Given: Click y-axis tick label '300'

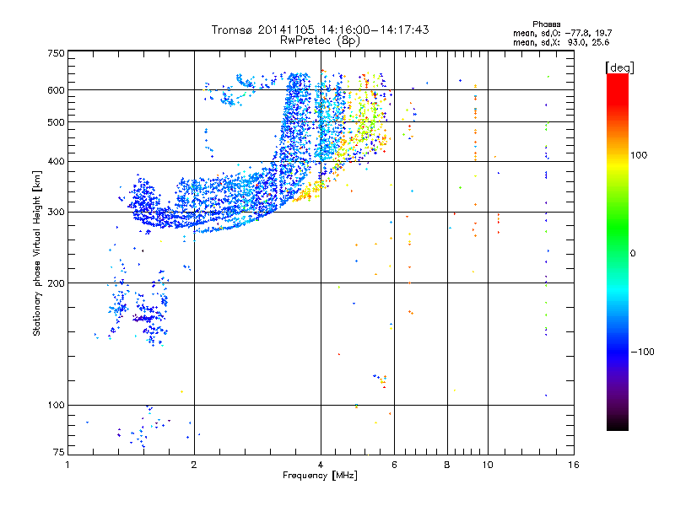Looking at the screenshot, I should pos(56,213).
